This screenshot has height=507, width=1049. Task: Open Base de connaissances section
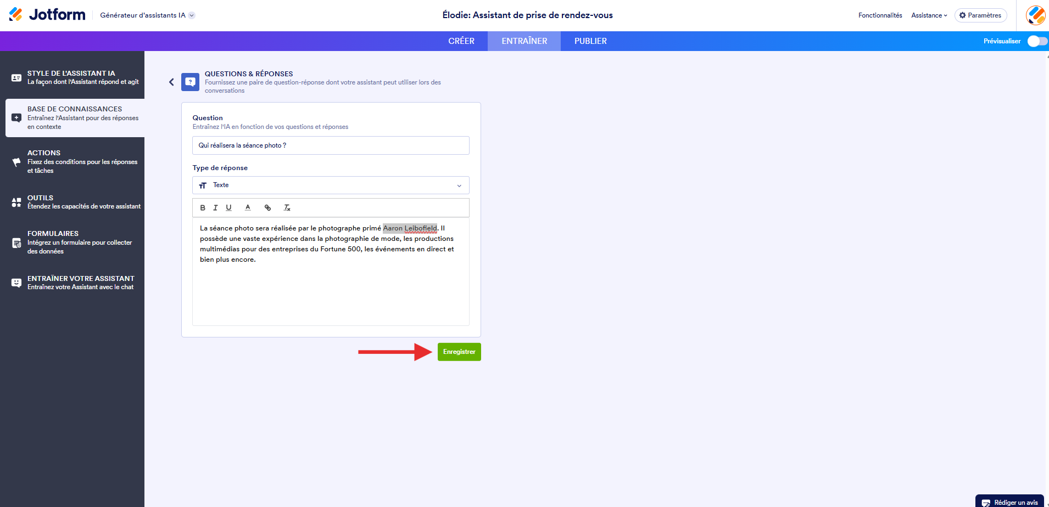coord(75,118)
